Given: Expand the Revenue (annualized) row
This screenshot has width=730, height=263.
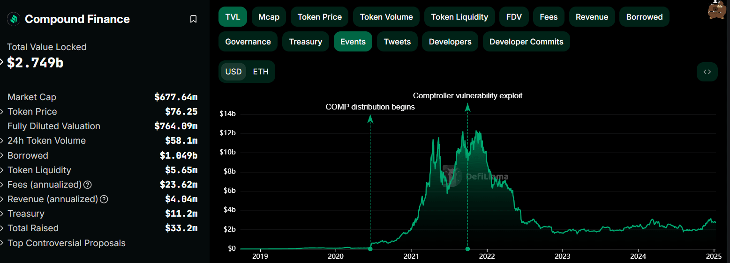Looking at the screenshot, I should [x=2, y=199].
